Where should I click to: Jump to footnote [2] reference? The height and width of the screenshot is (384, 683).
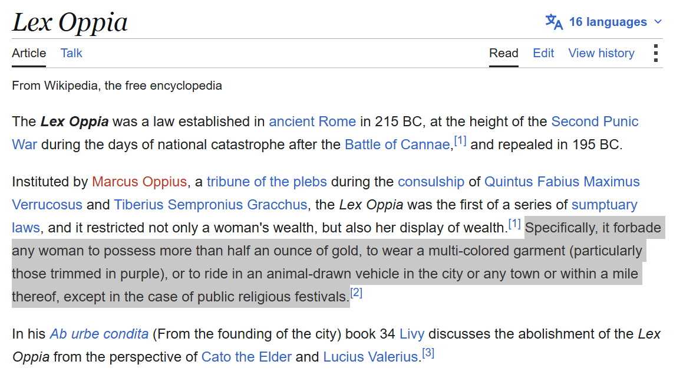click(357, 293)
